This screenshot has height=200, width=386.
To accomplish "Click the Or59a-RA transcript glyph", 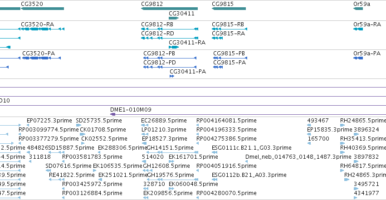I will point(358,29).
